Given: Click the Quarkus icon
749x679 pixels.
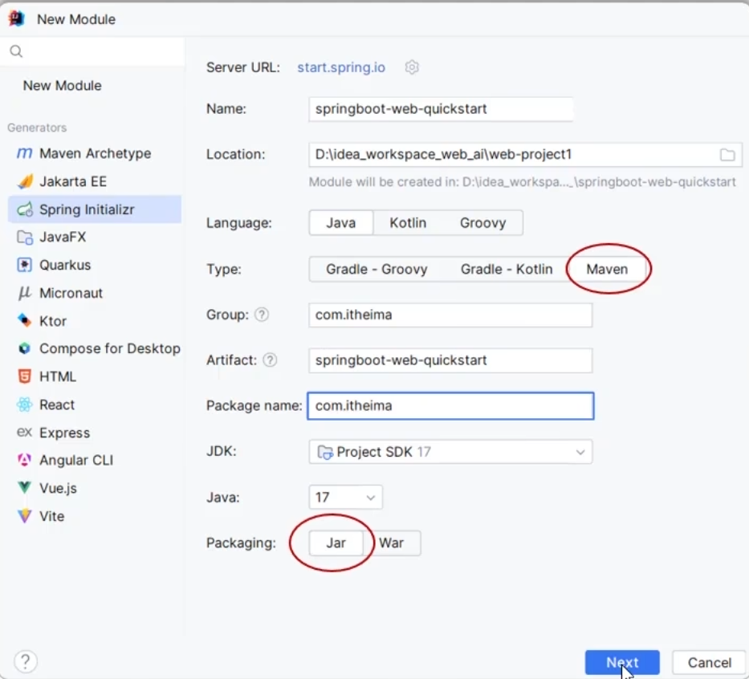Looking at the screenshot, I should tap(24, 265).
